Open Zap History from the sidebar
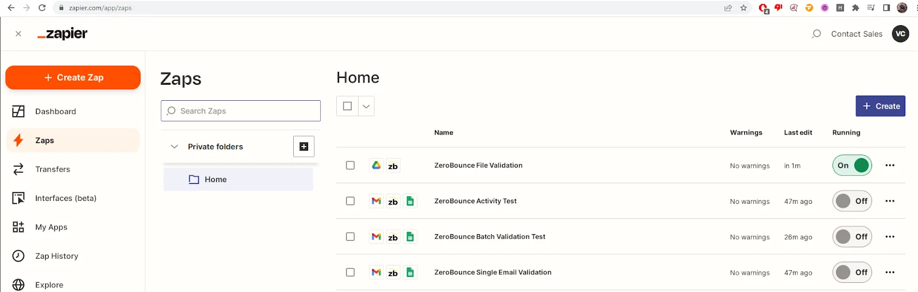Image resolution: width=918 pixels, height=292 pixels. coord(56,256)
